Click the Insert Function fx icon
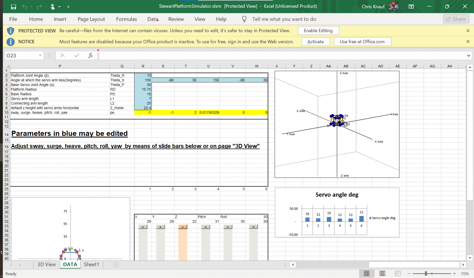Image resolution: width=474 pixels, height=278 pixels. pos(91,56)
